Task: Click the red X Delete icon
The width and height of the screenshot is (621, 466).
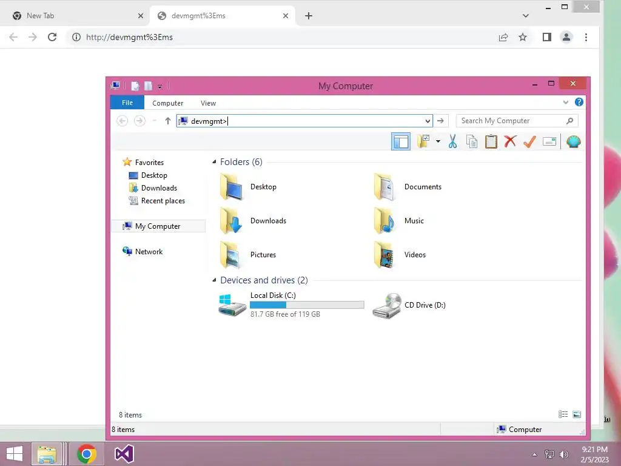Action: 510,141
